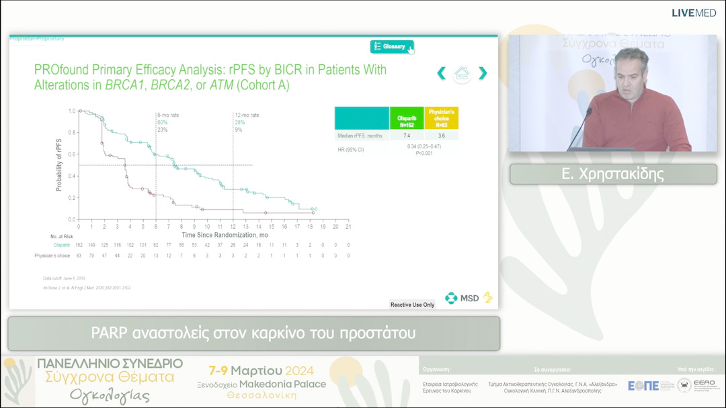Image resolution: width=726 pixels, height=408 pixels.
Task: Click the speaker video thumbnail
Action: (x=612, y=93)
